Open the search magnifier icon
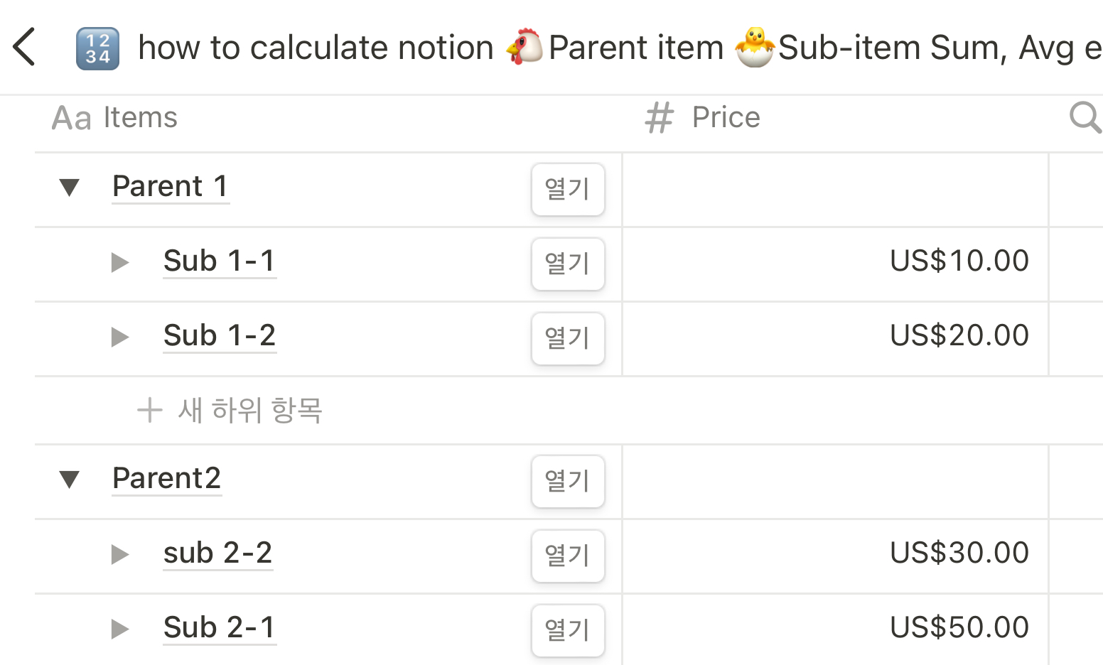Image resolution: width=1103 pixels, height=665 pixels. pyautogui.click(x=1085, y=117)
